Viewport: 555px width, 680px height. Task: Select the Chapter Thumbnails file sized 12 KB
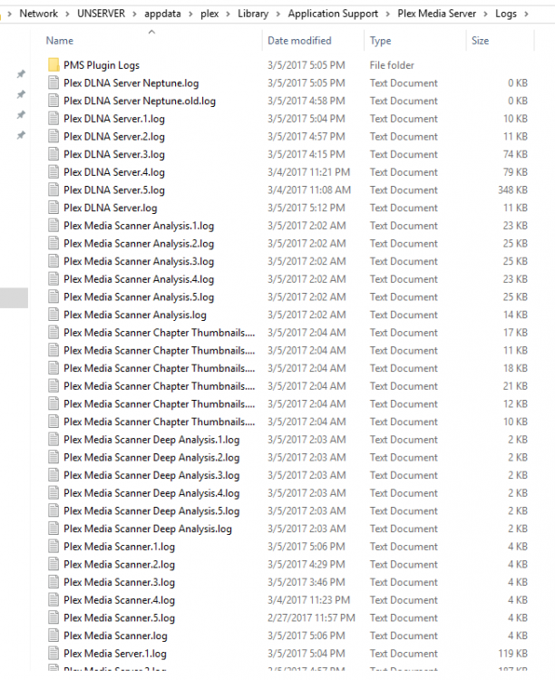point(160,403)
